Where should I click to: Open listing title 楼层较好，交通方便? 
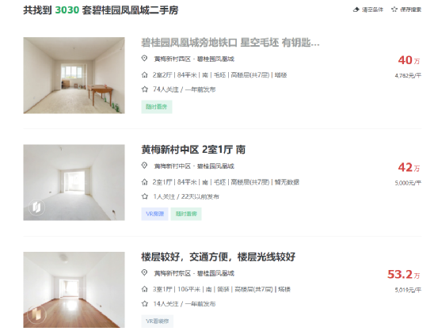[218, 257]
